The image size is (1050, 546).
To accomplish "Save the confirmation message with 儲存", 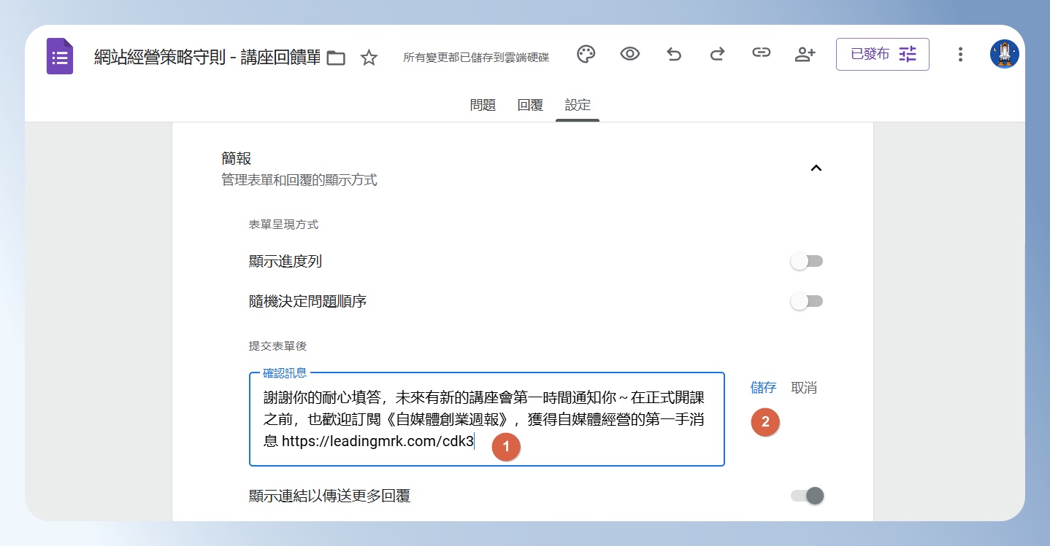I will 763,388.
